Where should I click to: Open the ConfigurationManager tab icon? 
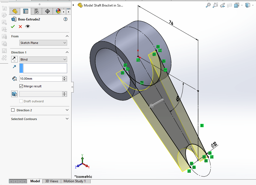(36, 11)
